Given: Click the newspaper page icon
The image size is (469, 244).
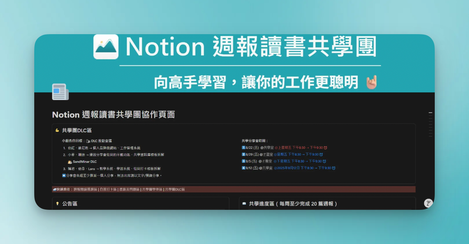Looking at the screenshot, I should 60,92.
